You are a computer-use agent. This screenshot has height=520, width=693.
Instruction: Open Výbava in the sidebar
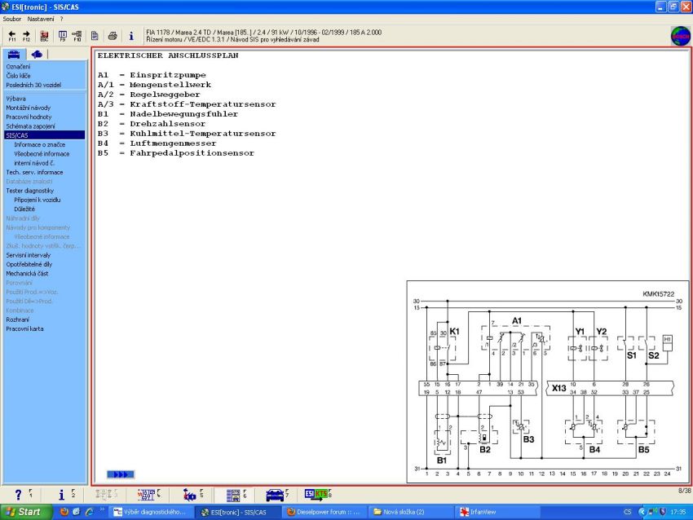[x=16, y=99]
